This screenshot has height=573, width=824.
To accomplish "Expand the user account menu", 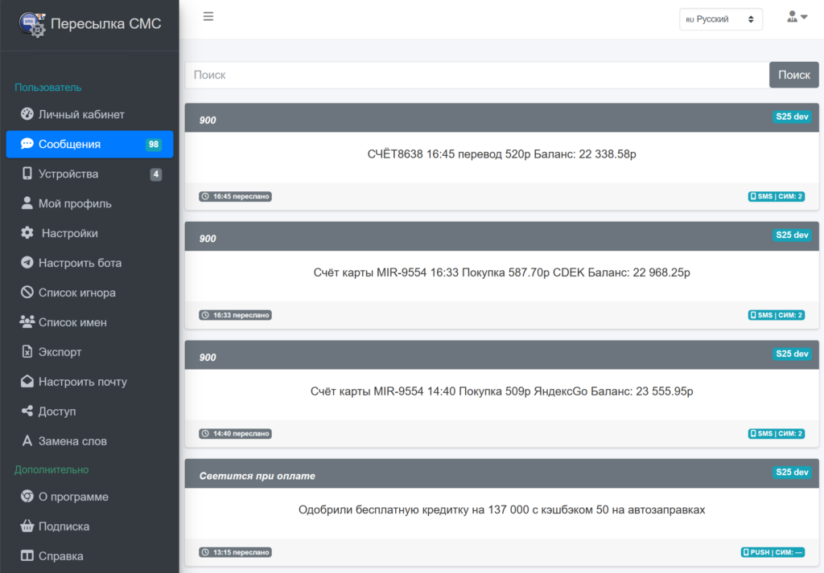I will click(797, 17).
